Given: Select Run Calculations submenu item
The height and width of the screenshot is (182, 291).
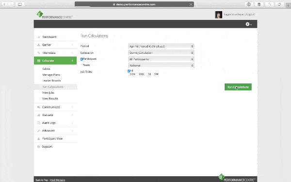Looking at the screenshot, I should pos(53,87).
